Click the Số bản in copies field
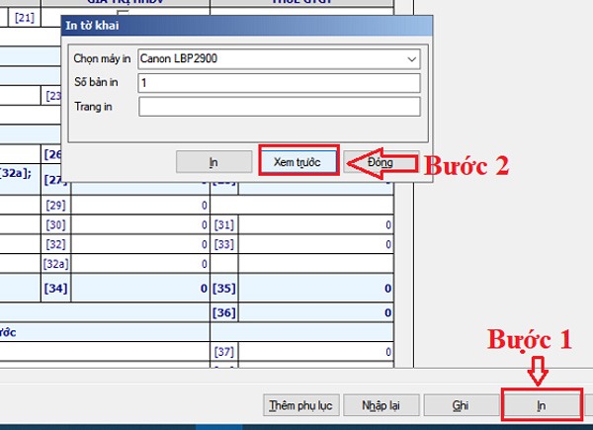 pyautogui.click(x=280, y=83)
